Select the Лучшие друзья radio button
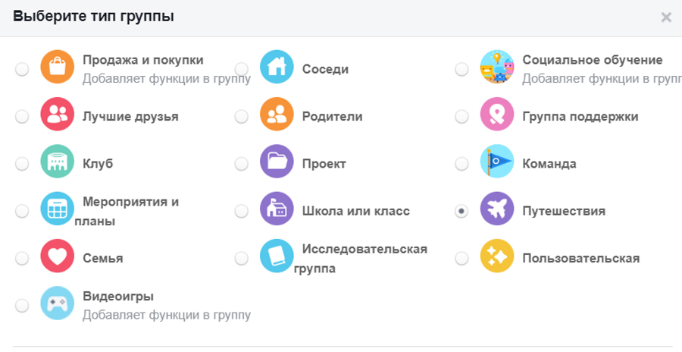Image resolution: width=682 pixels, height=352 pixels. 22,117
